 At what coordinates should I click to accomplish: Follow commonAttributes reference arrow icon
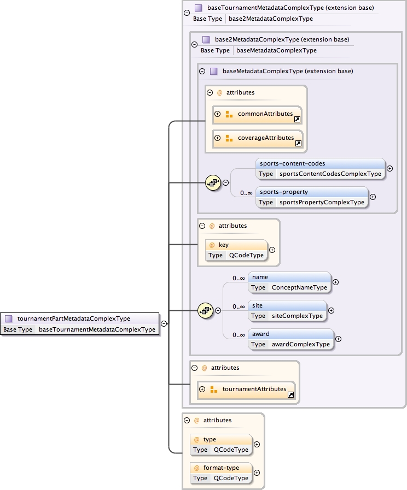(x=298, y=119)
